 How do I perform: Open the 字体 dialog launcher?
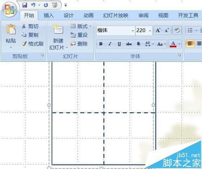(x=179, y=55)
